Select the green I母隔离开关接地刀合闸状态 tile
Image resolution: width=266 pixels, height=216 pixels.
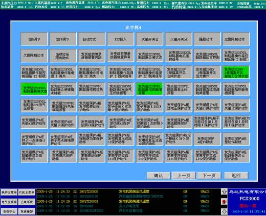[x=236, y=73]
